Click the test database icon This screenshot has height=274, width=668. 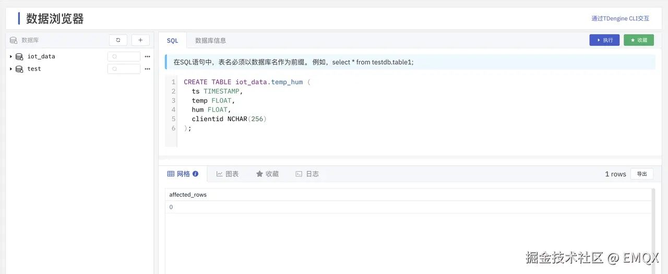[19, 69]
